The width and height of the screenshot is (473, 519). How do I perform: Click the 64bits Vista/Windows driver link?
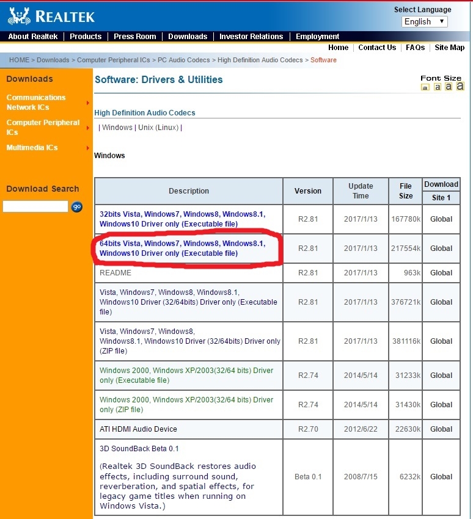182,248
